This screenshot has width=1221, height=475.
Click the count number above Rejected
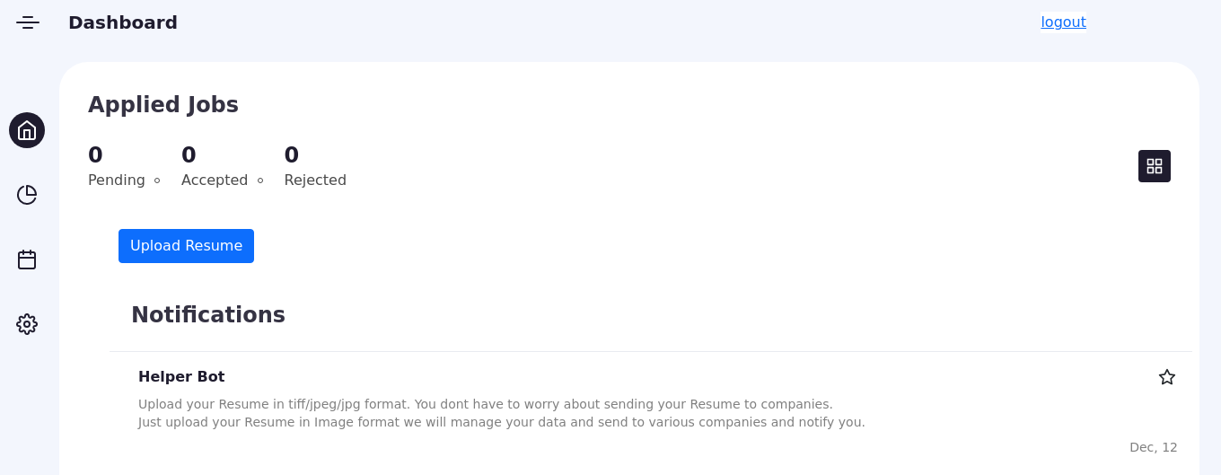(291, 155)
